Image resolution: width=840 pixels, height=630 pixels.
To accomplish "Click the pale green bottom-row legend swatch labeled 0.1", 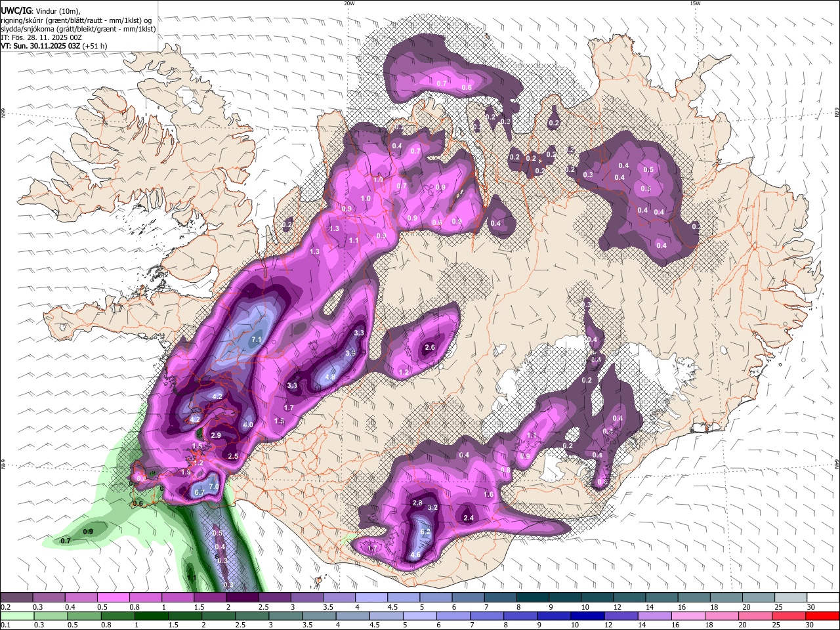I will [x=17, y=616].
